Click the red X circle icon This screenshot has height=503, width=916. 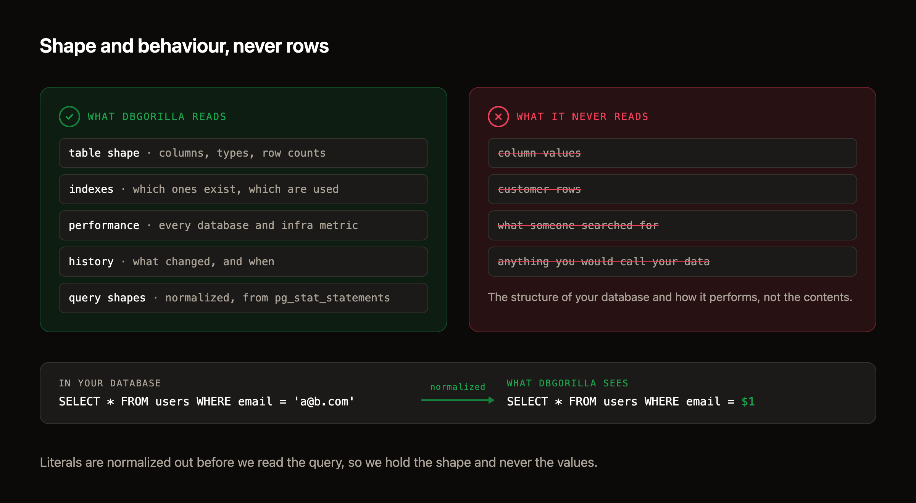[498, 117]
